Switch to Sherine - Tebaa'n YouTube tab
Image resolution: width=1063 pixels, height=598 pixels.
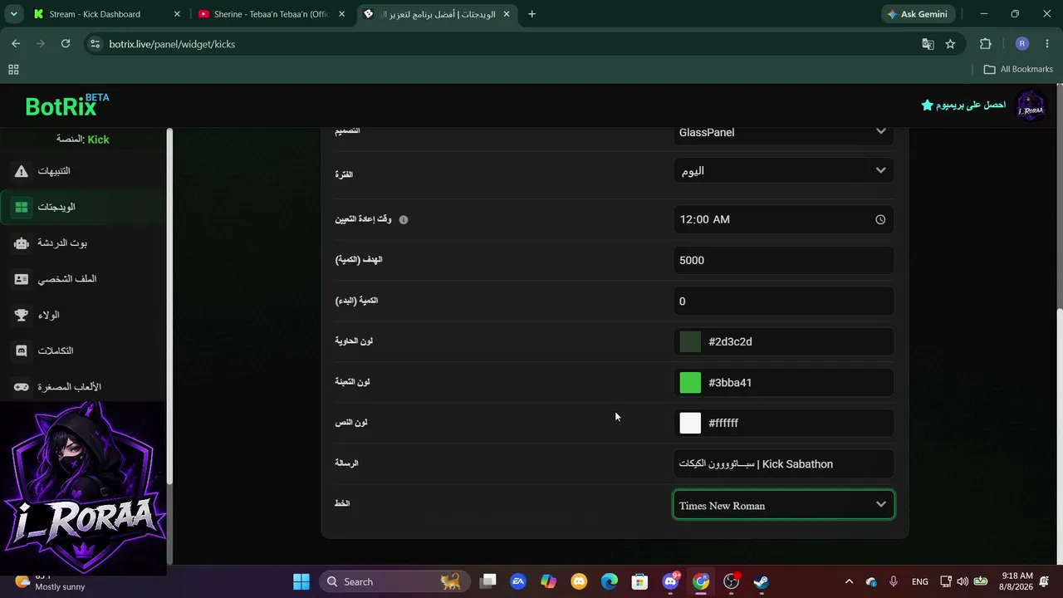pos(271,14)
